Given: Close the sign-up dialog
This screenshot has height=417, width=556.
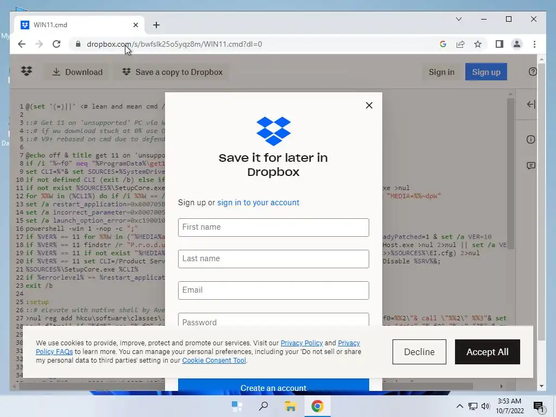Looking at the screenshot, I should coord(369,105).
